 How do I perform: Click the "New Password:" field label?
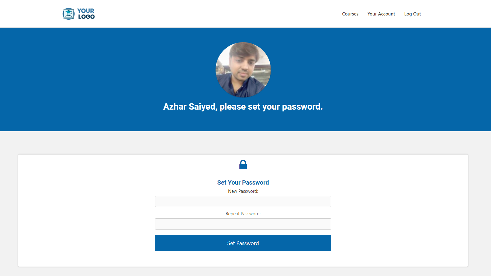[x=243, y=191]
